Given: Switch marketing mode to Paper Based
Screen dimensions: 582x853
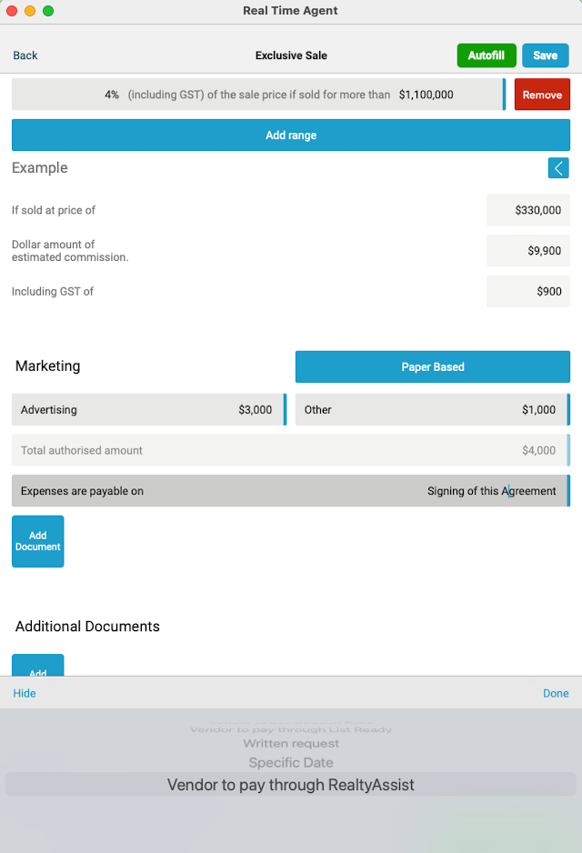Looking at the screenshot, I should (432, 366).
